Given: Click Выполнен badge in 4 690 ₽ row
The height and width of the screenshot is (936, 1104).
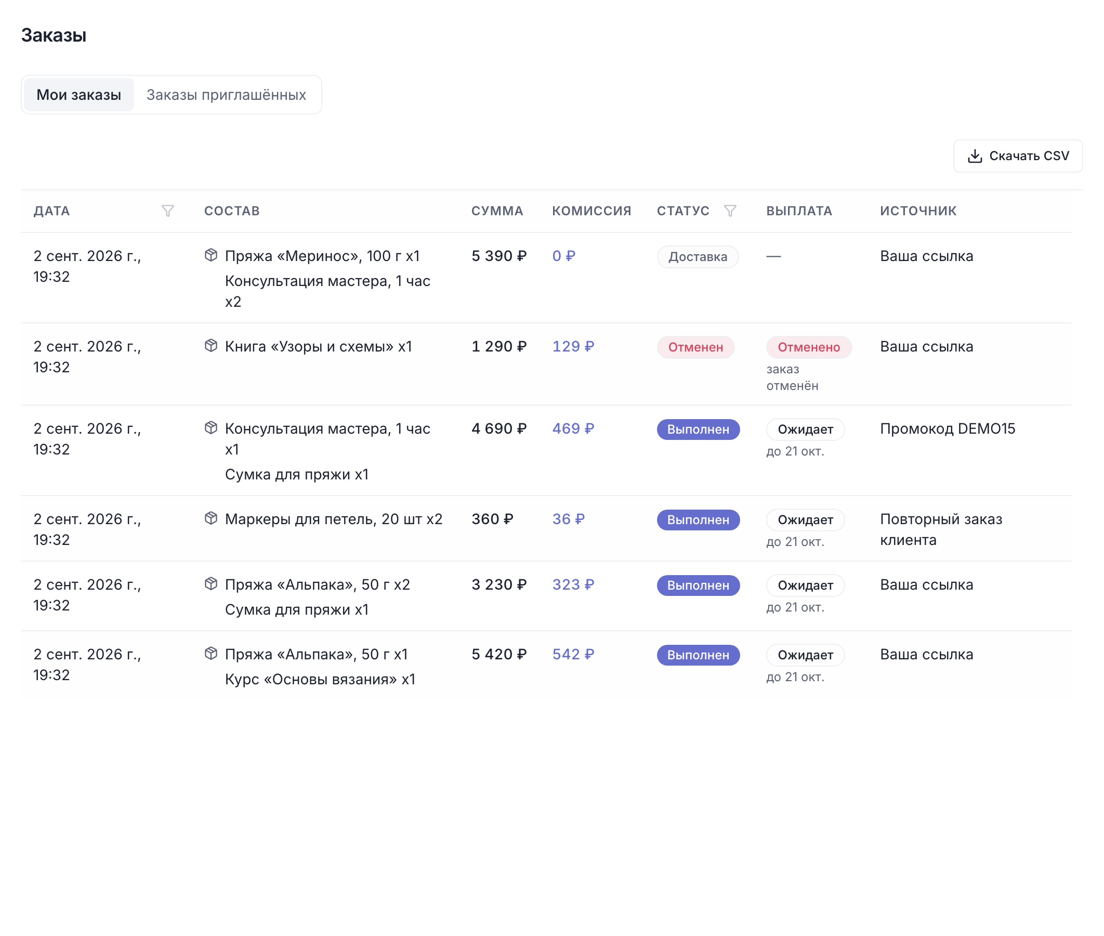Looking at the screenshot, I should point(698,430).
